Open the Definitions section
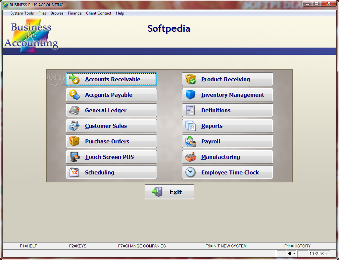The width and height of the screenshot is (339, 260). pos(227,110)
